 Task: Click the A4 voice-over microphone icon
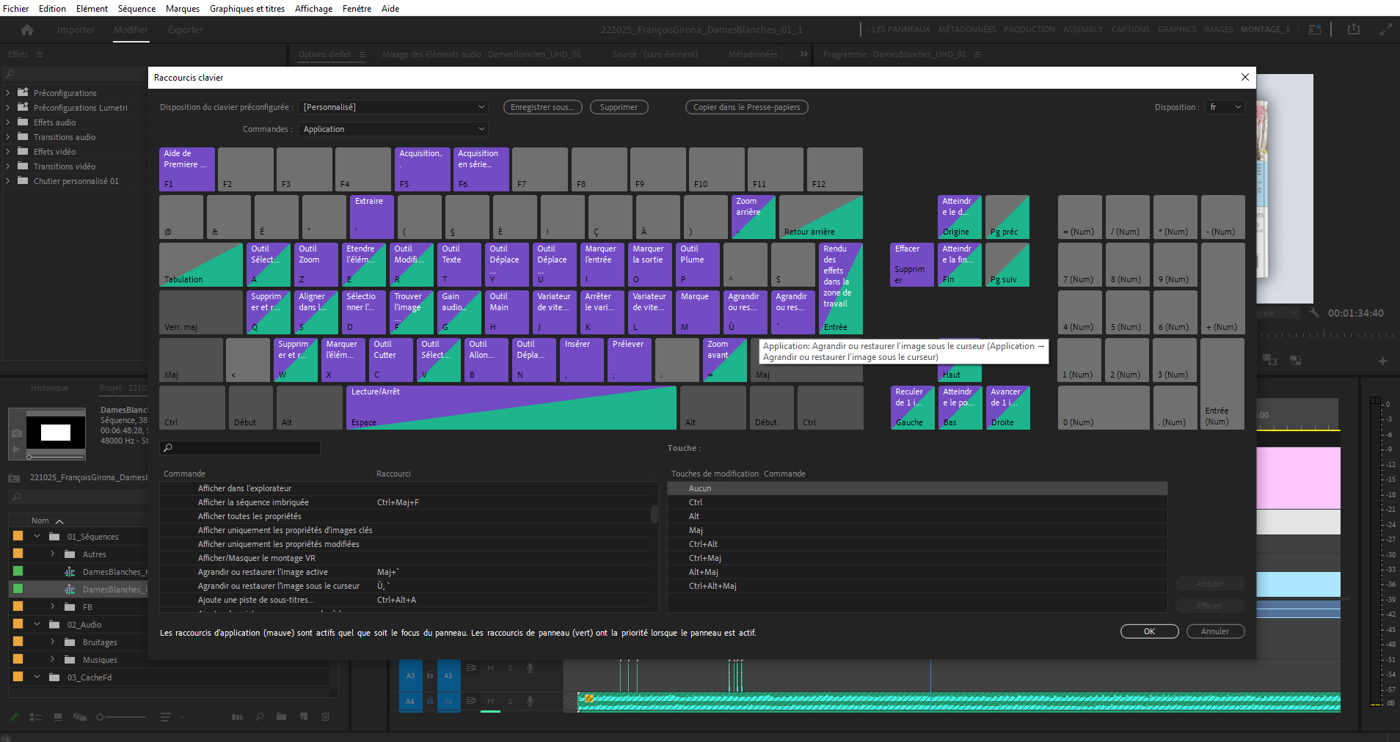530,701
